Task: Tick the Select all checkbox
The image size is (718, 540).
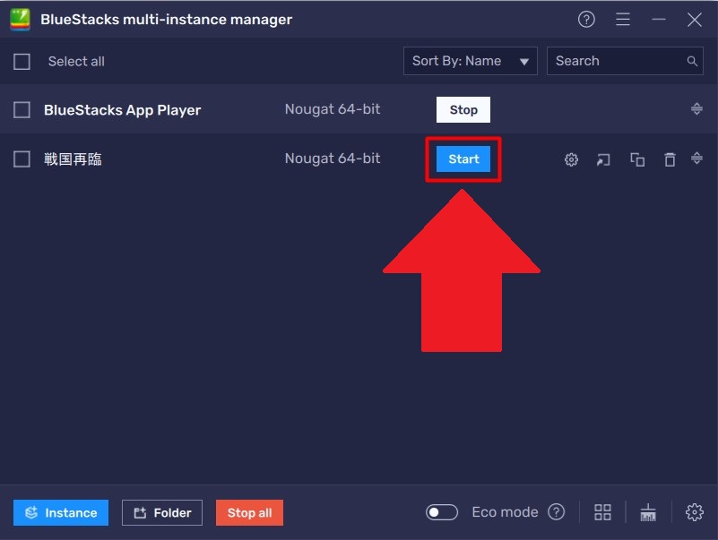Action: [x=22, y=61]
